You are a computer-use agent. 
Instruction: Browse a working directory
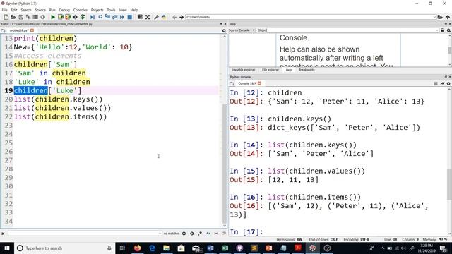[440, 17]
